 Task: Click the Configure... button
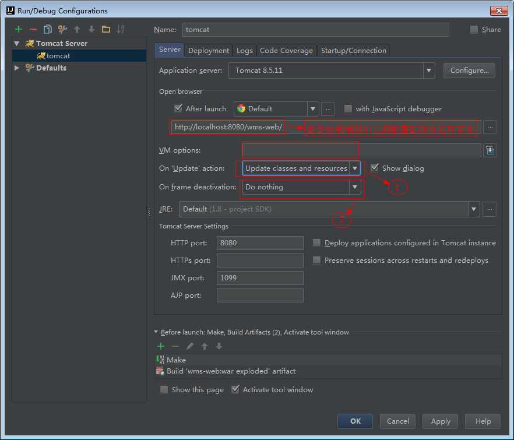click(x=469, y=71)
